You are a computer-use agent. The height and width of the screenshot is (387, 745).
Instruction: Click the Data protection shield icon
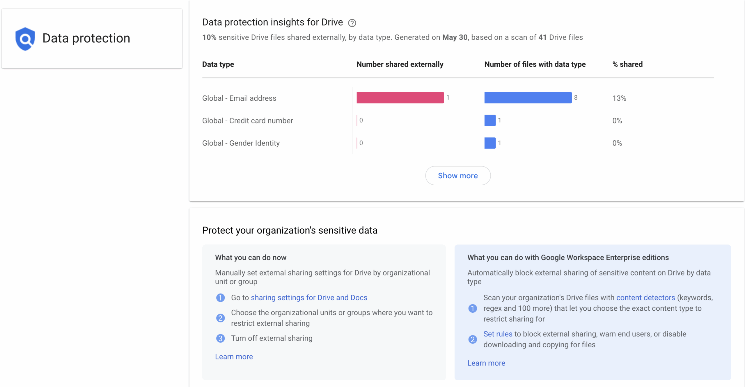coord(25,39)
